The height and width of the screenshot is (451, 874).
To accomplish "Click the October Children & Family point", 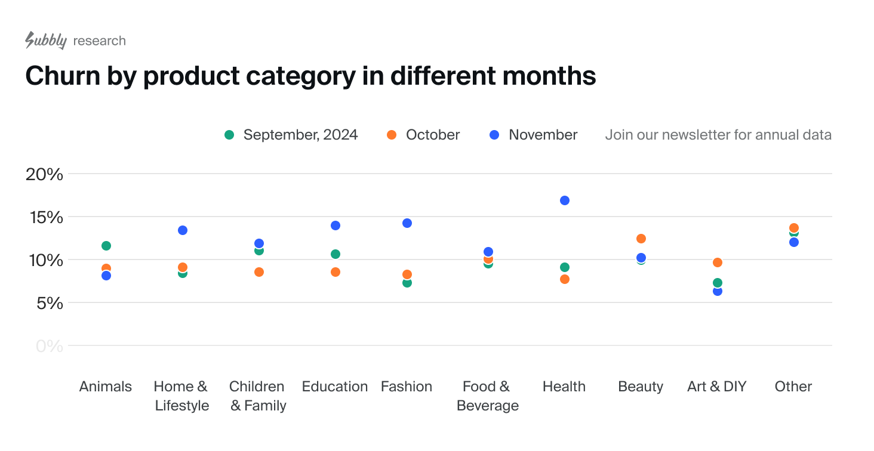I will pyautogui.click(x=259, y=272).
